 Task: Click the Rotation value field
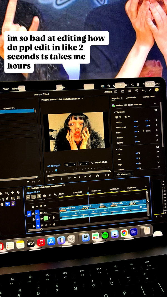[x=136, y=136]
